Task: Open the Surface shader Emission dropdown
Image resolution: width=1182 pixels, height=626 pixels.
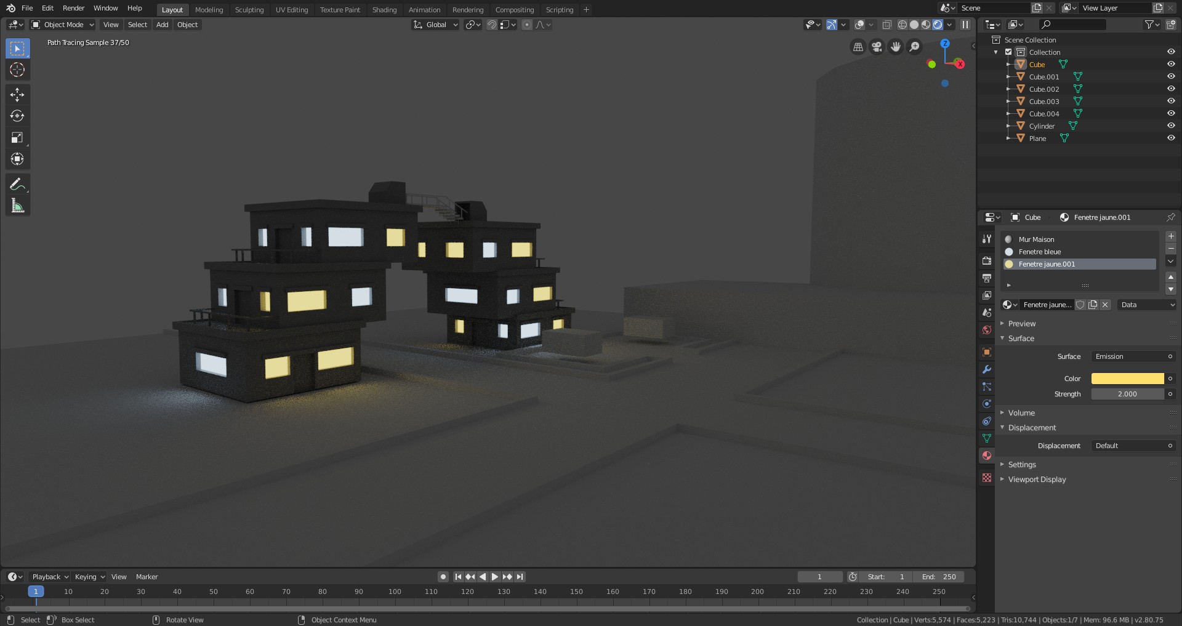Action: 1133,356
